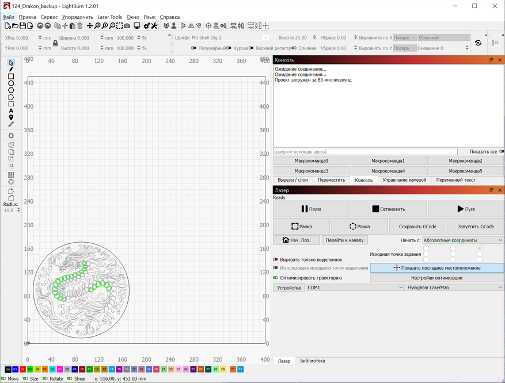Select the Position Laser pin tool

point(11,117)
